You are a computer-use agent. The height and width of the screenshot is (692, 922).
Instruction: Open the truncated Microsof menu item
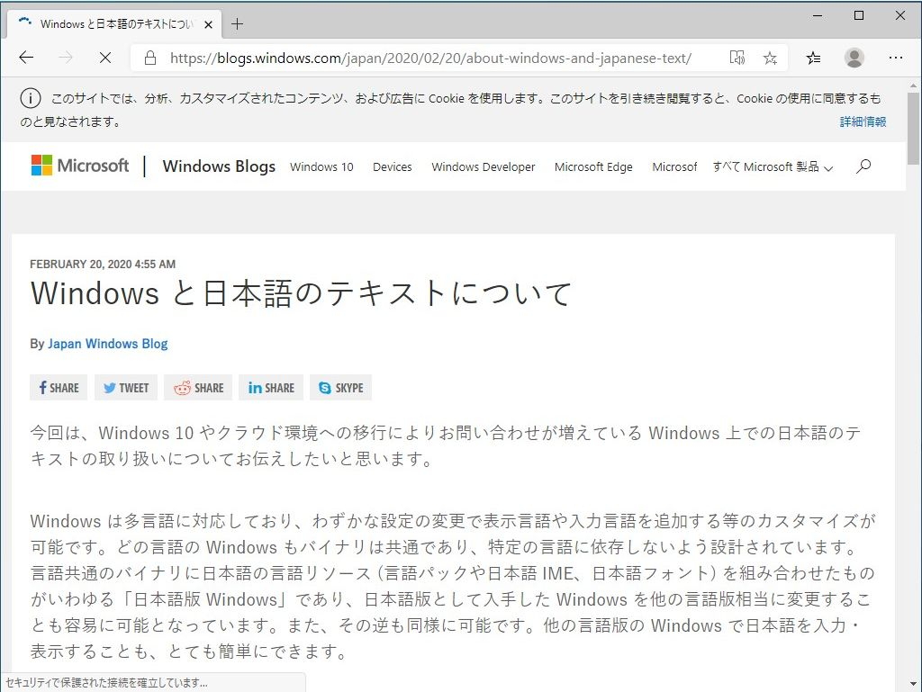[674, 166]
